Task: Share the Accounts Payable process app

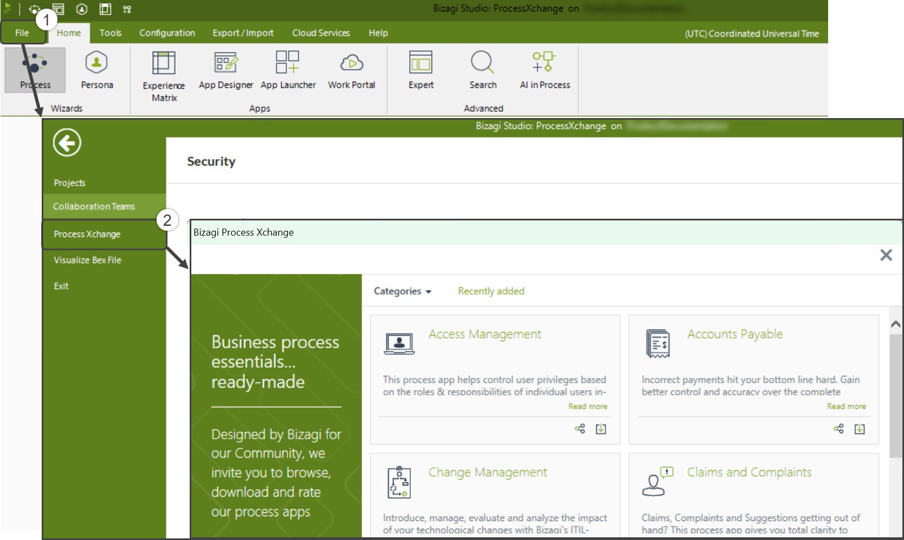Action: point(838,429)
